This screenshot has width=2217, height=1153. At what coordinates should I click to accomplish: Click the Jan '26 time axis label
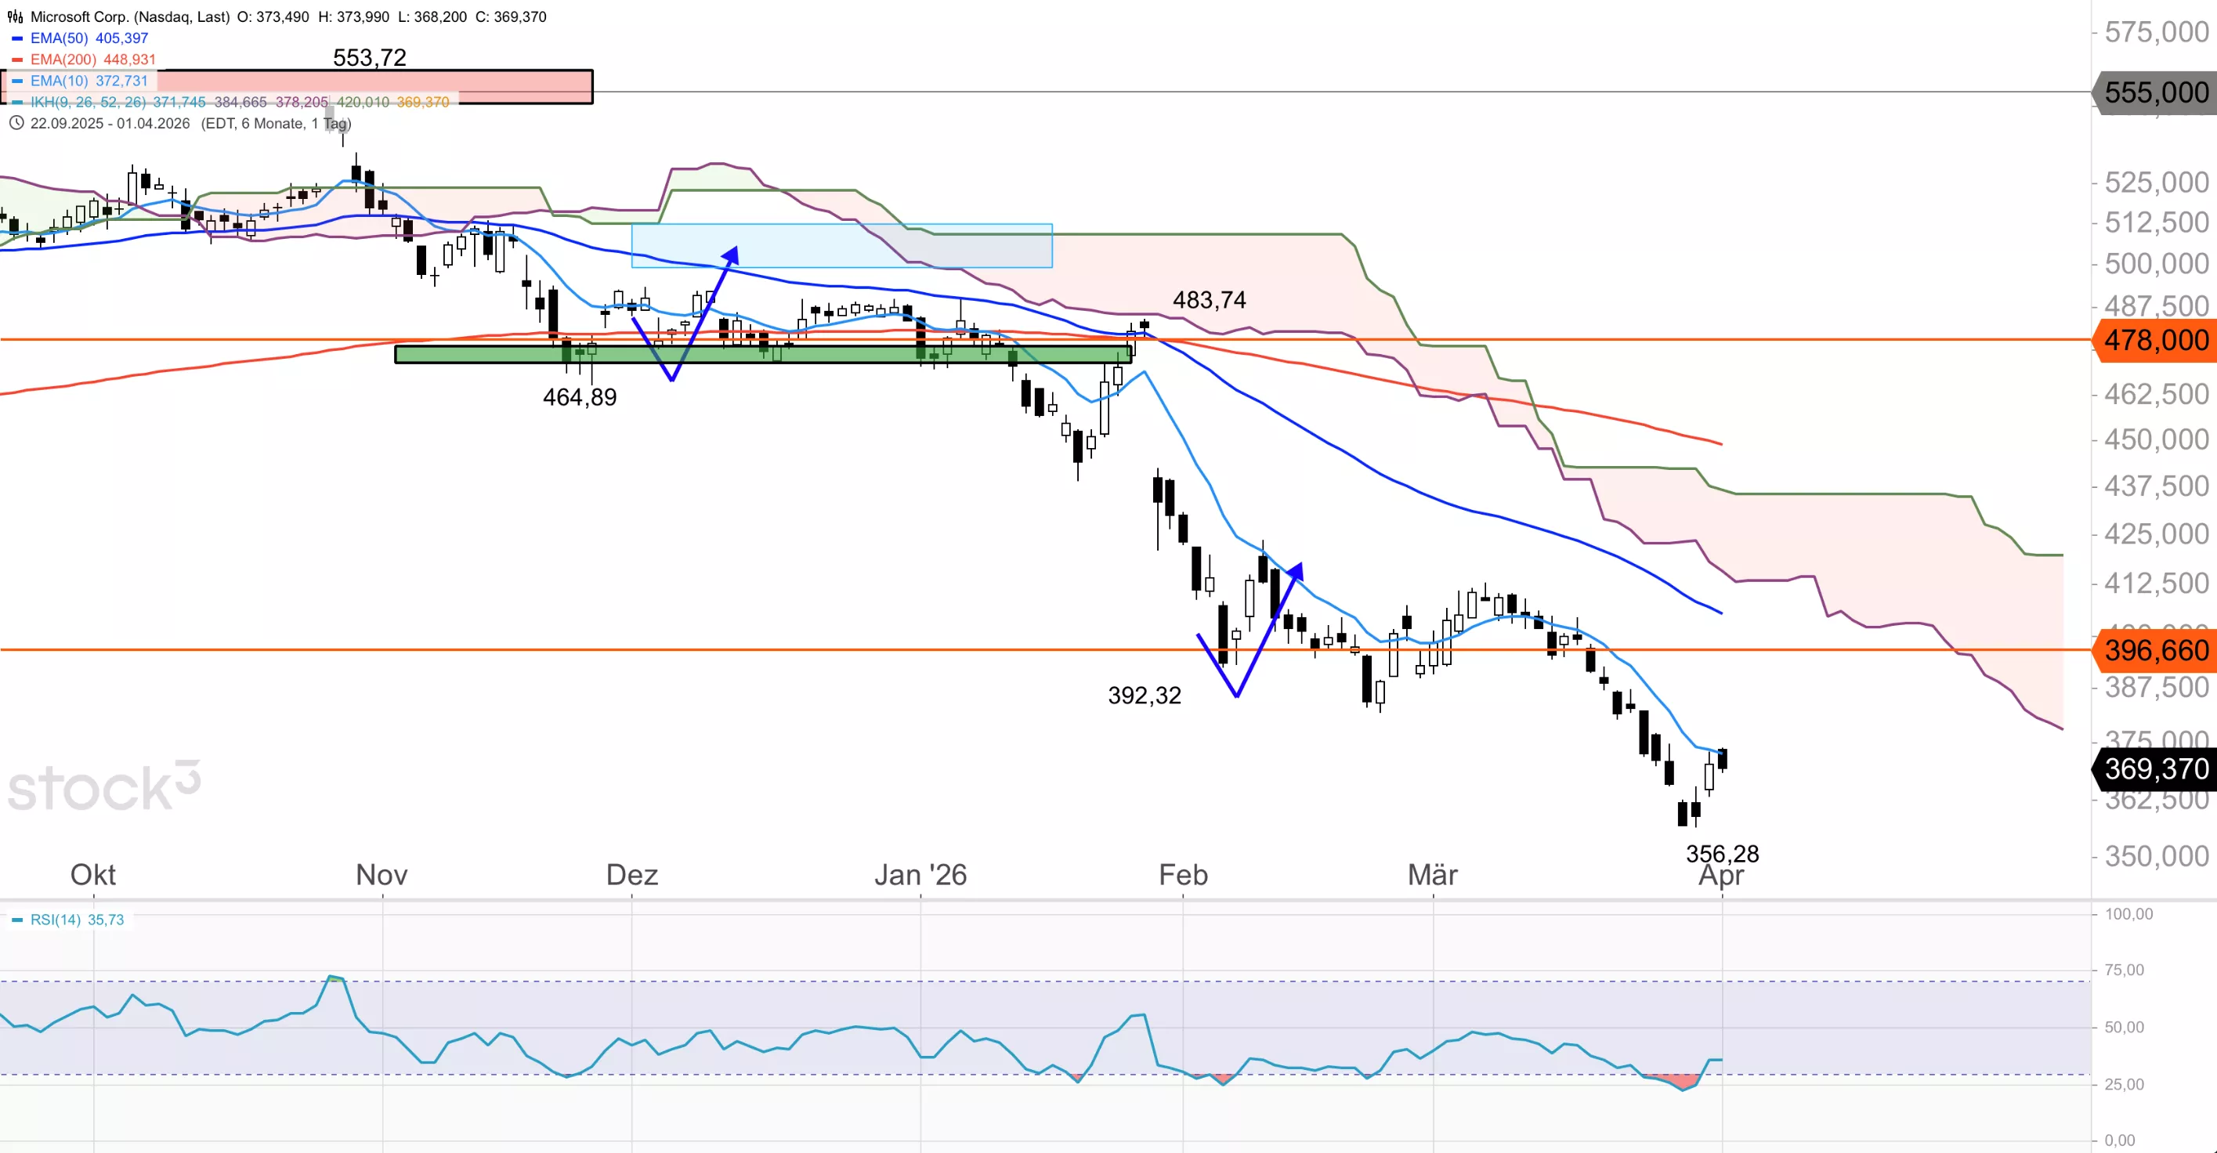pos(920,874)
